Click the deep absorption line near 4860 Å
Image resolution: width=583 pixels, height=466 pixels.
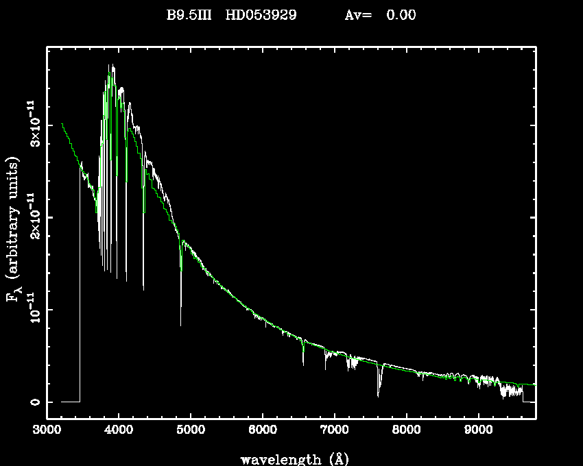(180, 302)
